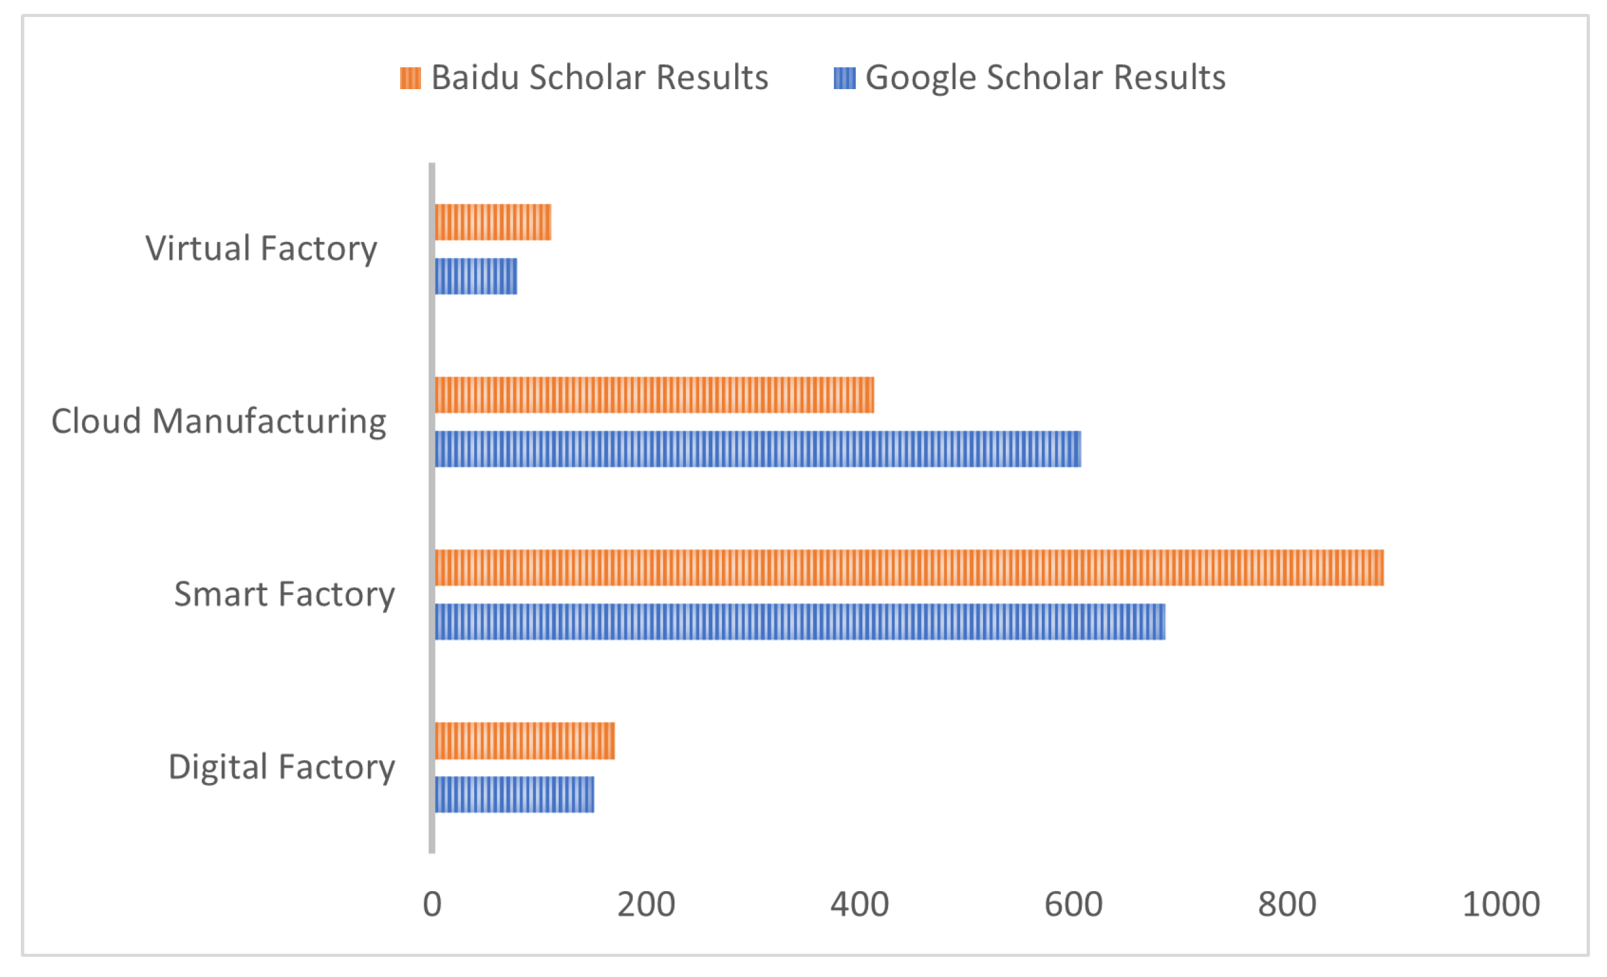Select the Google Scholar Results legend label
This screenshot has width=1607, height=977.
point(1045,78)
